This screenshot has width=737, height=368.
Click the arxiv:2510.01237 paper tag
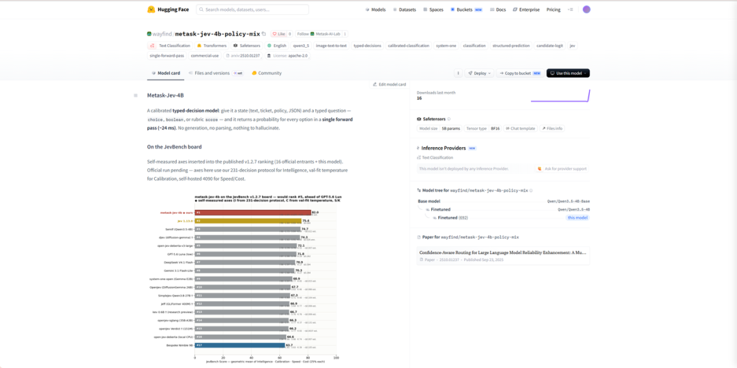(x=243, y=55)
